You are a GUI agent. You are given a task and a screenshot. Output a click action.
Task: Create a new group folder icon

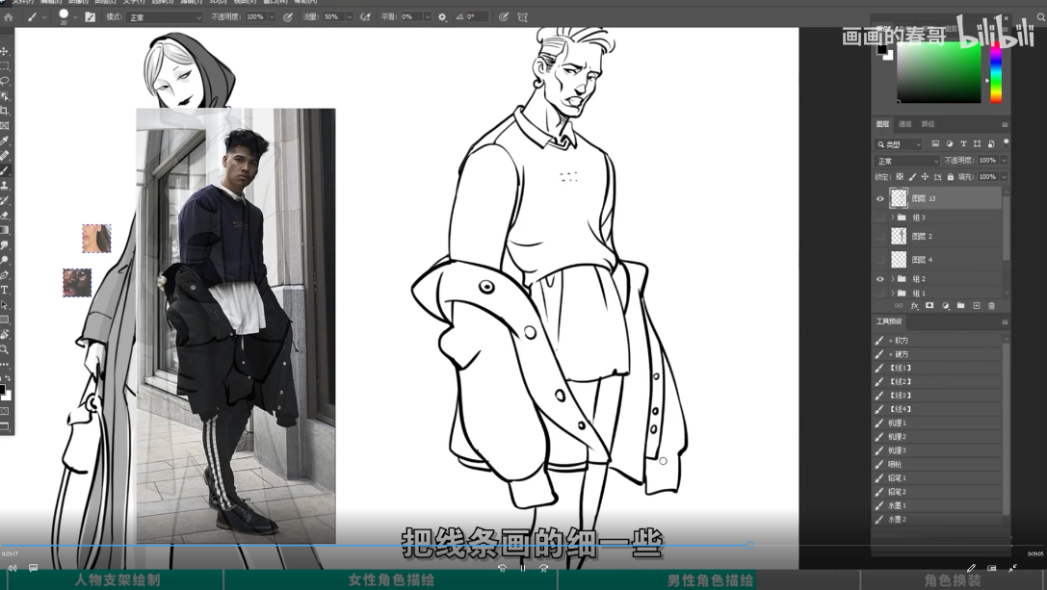point(961,306)
